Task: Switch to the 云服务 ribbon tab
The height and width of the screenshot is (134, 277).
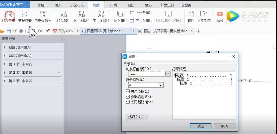Action: pos(186,5)
